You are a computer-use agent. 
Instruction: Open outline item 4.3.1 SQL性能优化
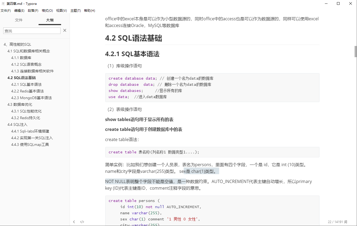coord(26,111)
